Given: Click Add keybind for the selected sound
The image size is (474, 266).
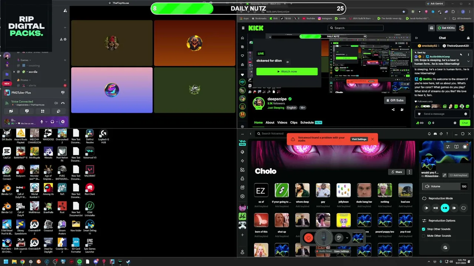Looking at the screenshot, I should tap(458, 175).
